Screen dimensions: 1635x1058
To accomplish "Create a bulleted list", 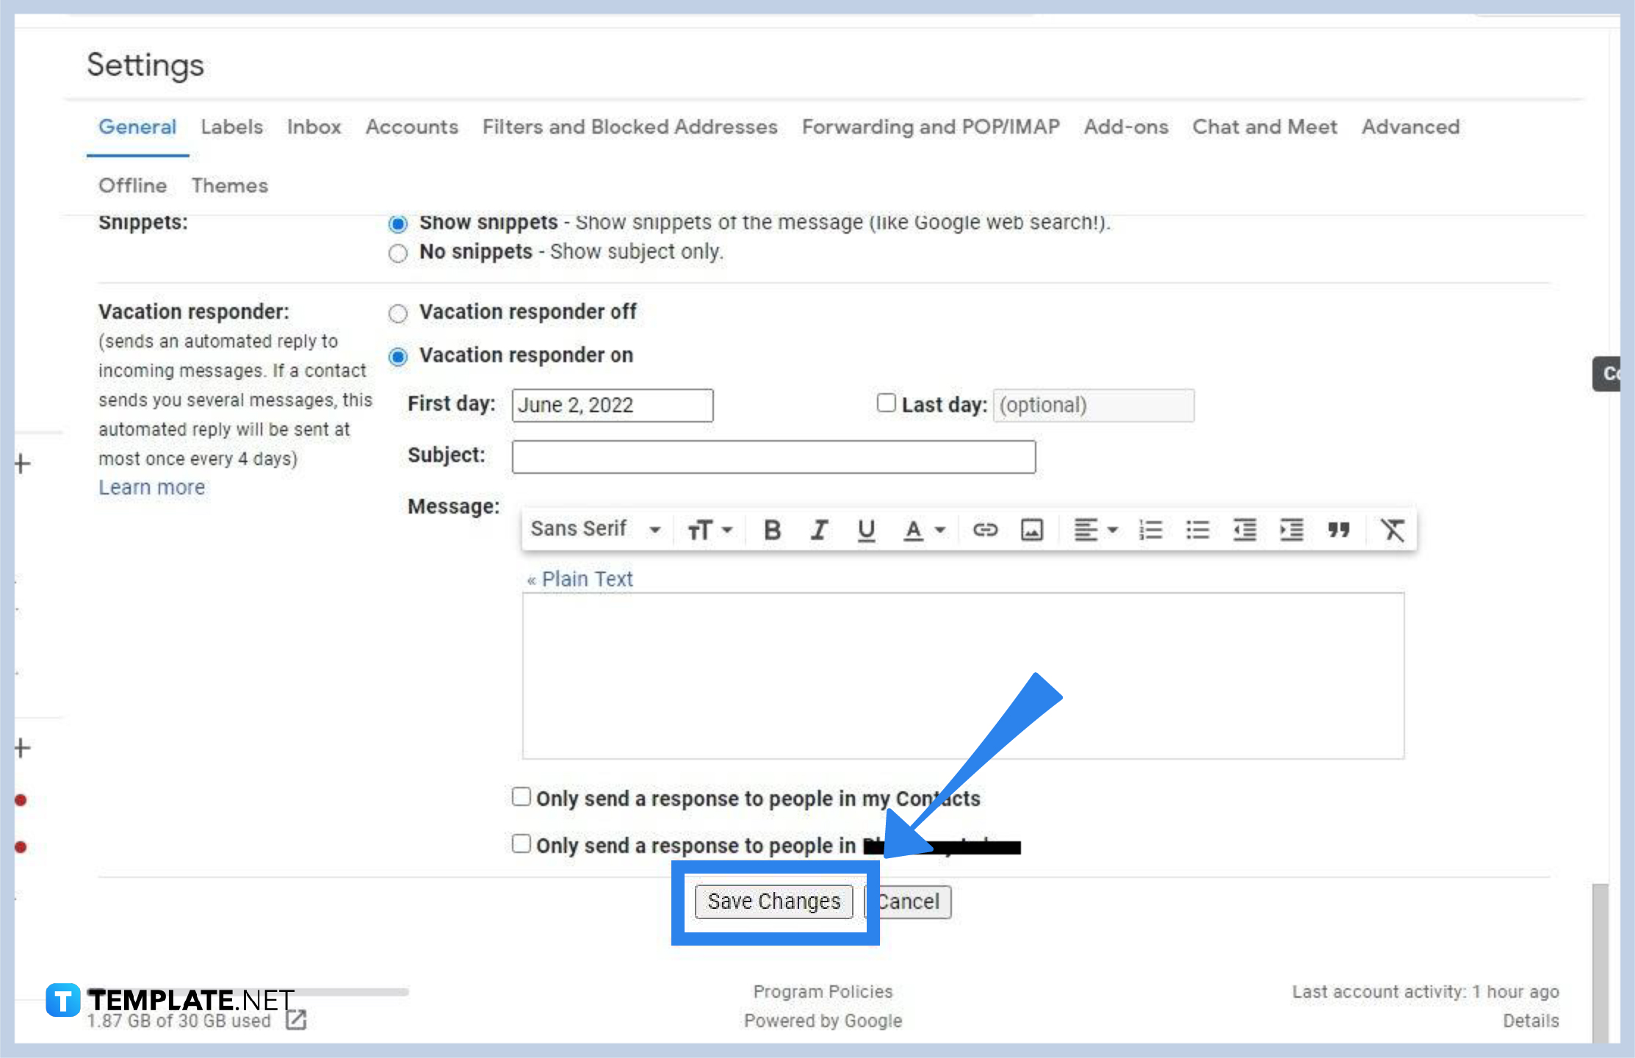I will (x=1197, y=529).
